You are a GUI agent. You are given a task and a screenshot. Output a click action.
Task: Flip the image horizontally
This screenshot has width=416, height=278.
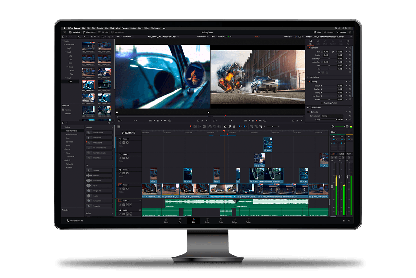[323, 72]
